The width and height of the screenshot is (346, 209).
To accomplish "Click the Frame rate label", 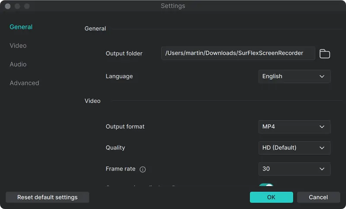I will click(x=121, y=169).
